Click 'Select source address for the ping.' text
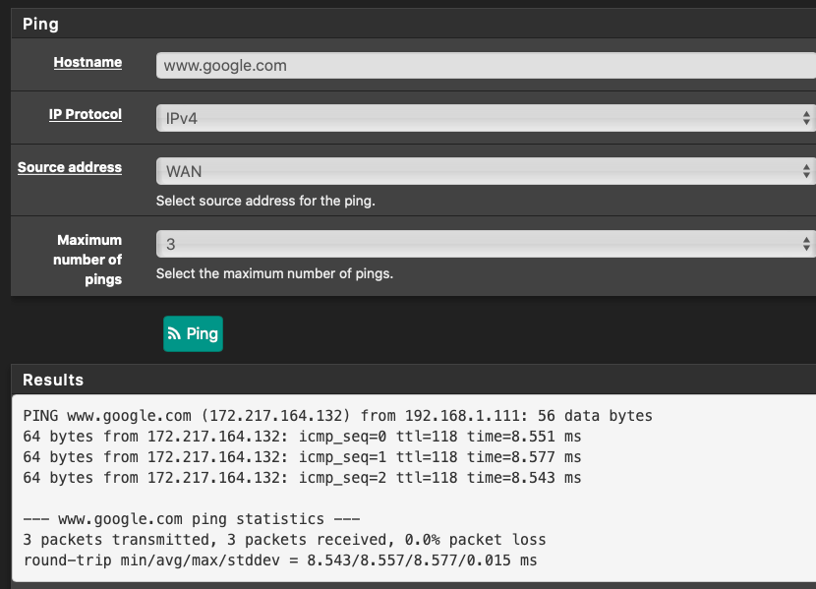This screenshot has height=589, width=816. click(x=265, y=201)
